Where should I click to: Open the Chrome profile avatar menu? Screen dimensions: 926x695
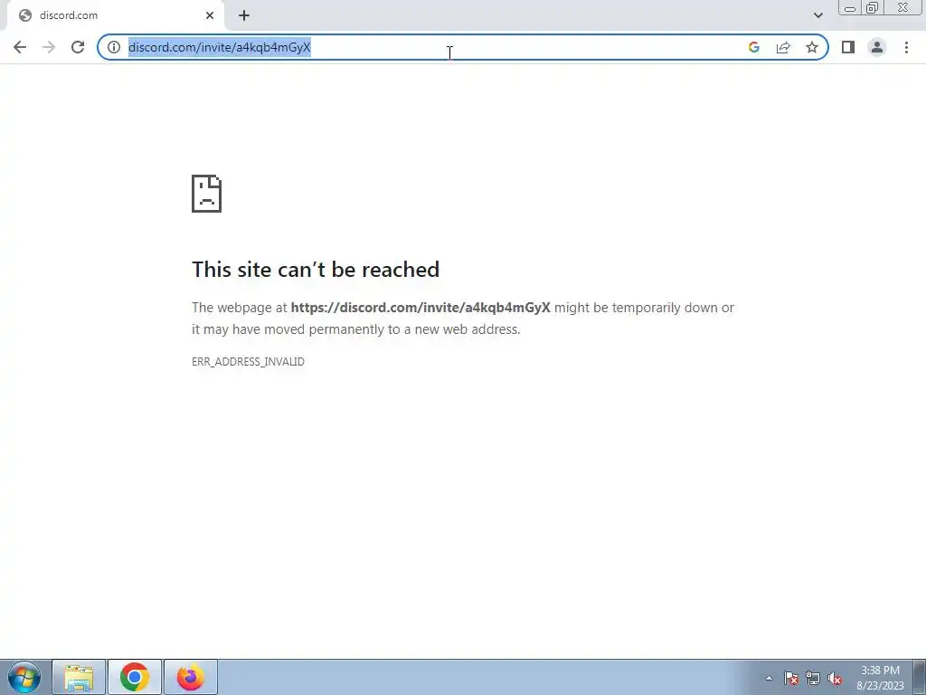point(877,47)
